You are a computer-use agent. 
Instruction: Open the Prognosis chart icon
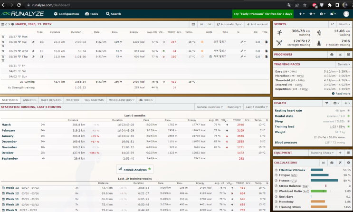point(340,55)
